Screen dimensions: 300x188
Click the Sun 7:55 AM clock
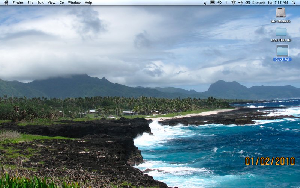click(277, 3)
